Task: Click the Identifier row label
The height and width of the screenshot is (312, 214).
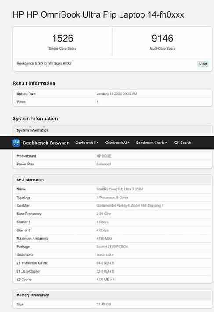Action: point(23,205)
